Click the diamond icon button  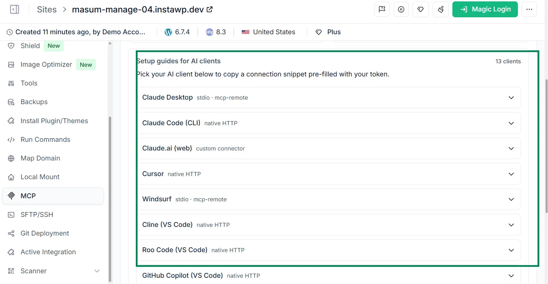pyautogui.click(x=421, y=9)
